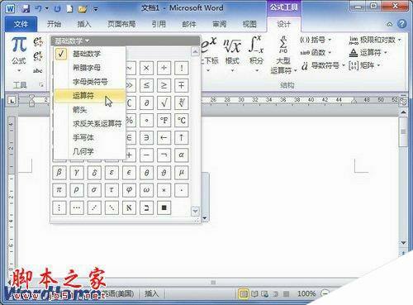Open Word Help question mark icon
The image size is (413, 305).
401,24
